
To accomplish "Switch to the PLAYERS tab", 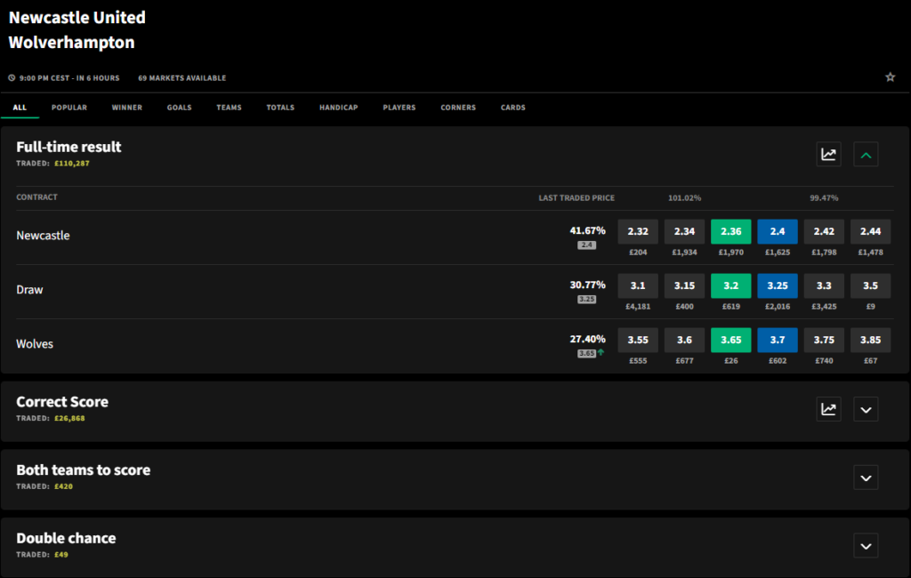I will point(399,108).
